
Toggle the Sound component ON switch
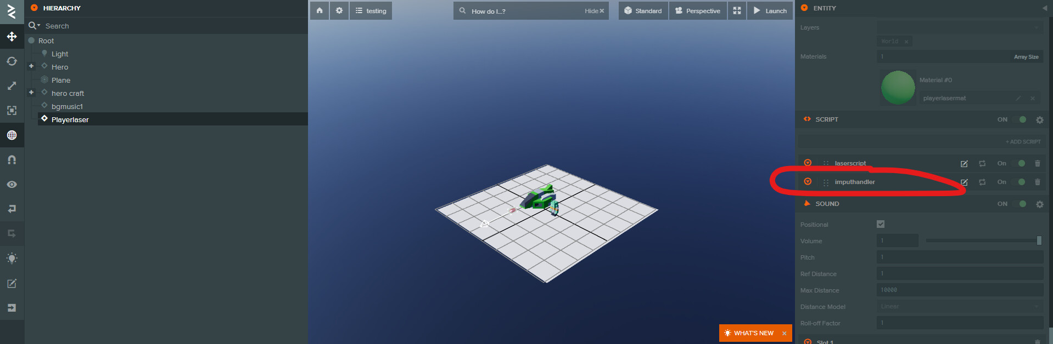coord(1022,204)
